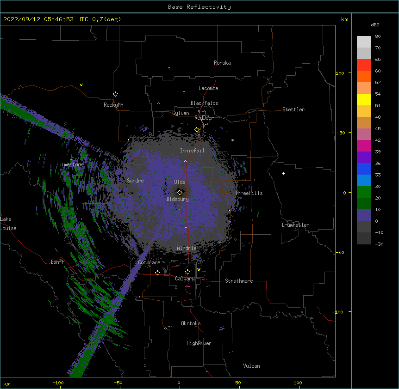The height and width of the screenshot is (389, 399).
Task: Click the RedDeer city label
Action: [204, 118]
